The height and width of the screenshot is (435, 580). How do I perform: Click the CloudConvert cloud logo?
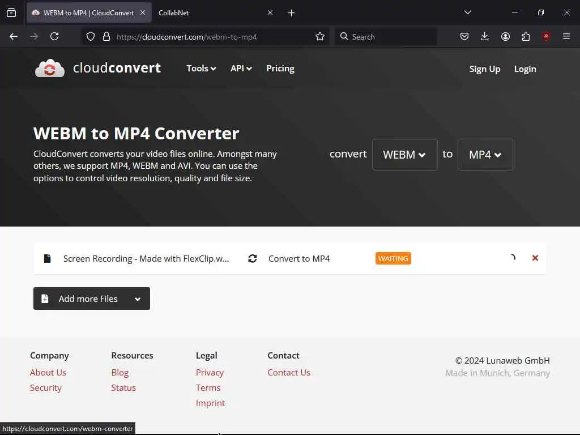pos(50,68)
